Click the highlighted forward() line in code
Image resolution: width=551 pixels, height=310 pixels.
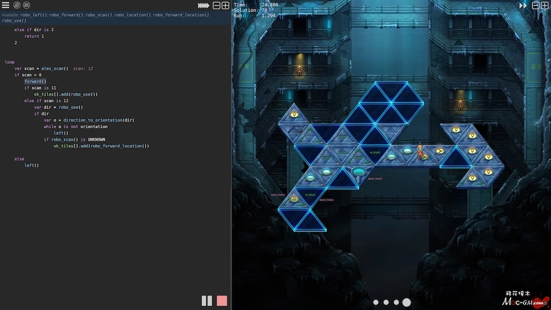35,81
